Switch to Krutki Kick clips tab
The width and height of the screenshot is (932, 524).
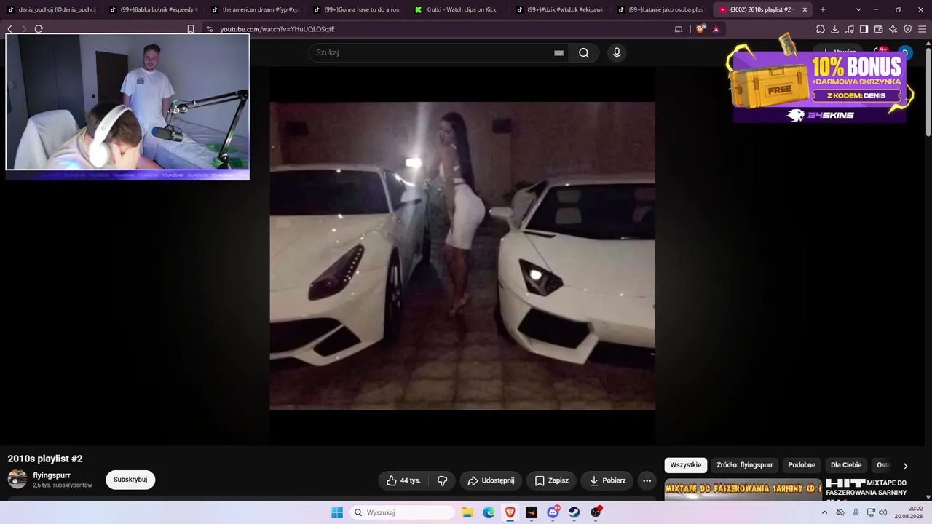pos(459,9)
